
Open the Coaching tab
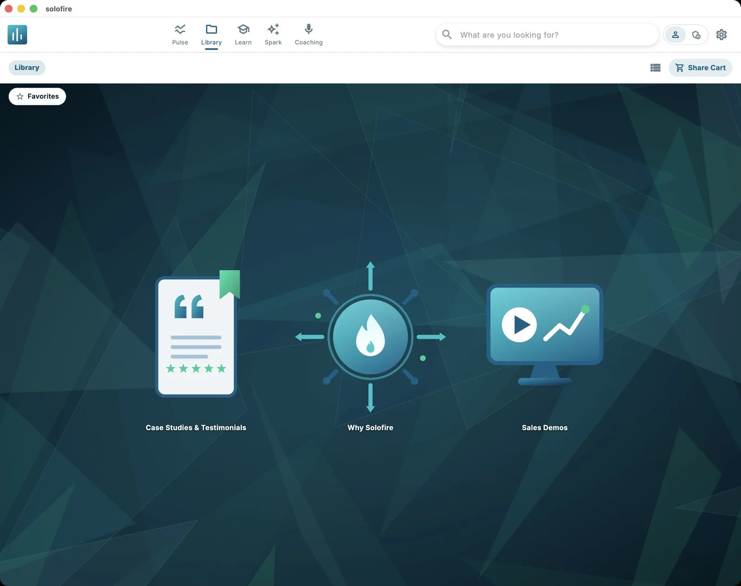(x=308, y=35)
